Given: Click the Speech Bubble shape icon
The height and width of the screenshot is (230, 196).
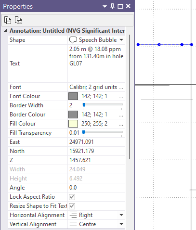Looking at the screenshot, I should click(73, 40).
